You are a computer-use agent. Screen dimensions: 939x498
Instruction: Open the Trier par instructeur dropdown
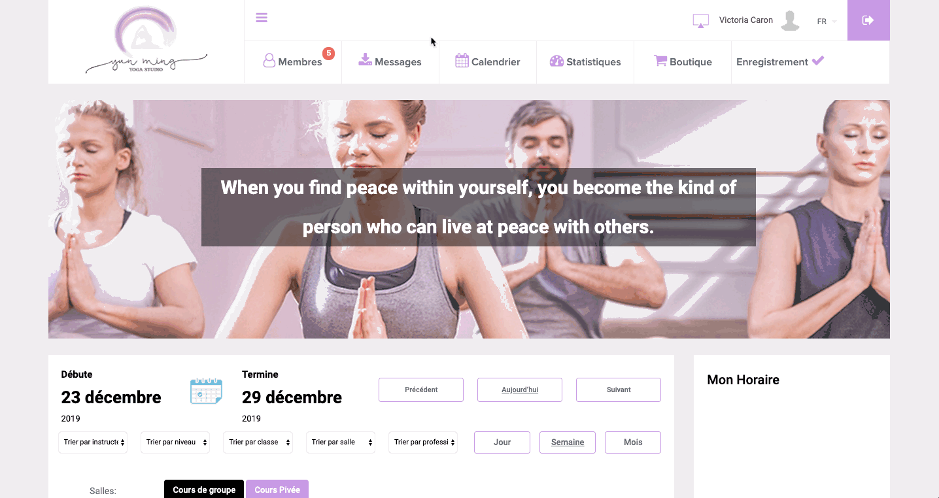point(93,442)
